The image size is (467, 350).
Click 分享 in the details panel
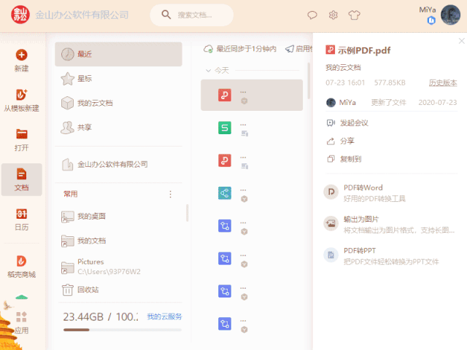(341, 141)
